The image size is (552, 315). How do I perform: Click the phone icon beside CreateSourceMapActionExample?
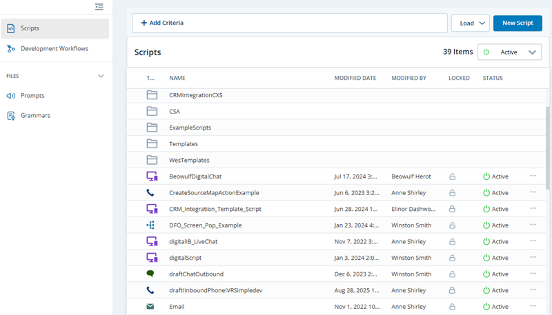point(151,193)
